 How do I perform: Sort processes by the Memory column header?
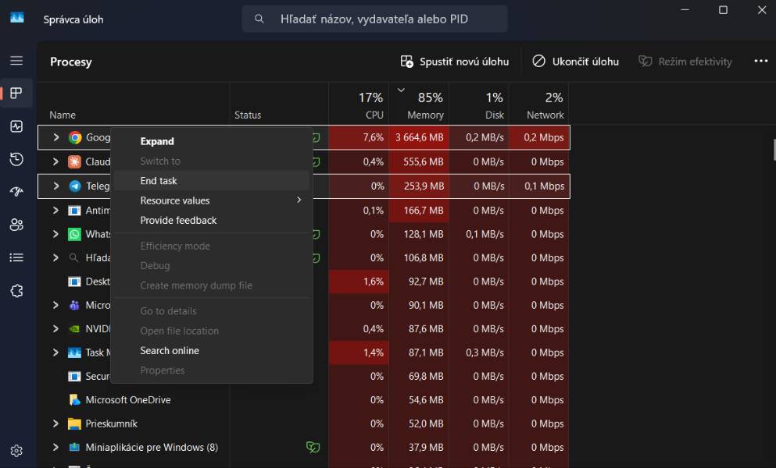click(419, 105)
